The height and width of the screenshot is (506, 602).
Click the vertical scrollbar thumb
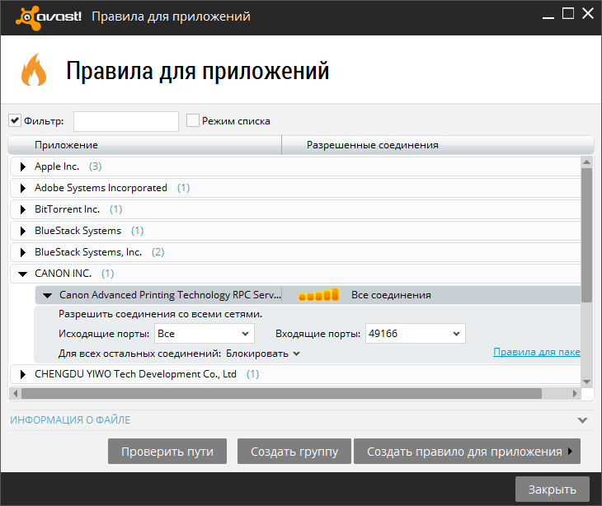click(x=586, y=235)
